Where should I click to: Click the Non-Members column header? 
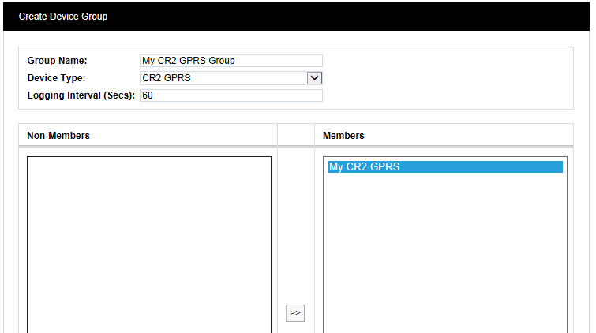coord(58,136)
